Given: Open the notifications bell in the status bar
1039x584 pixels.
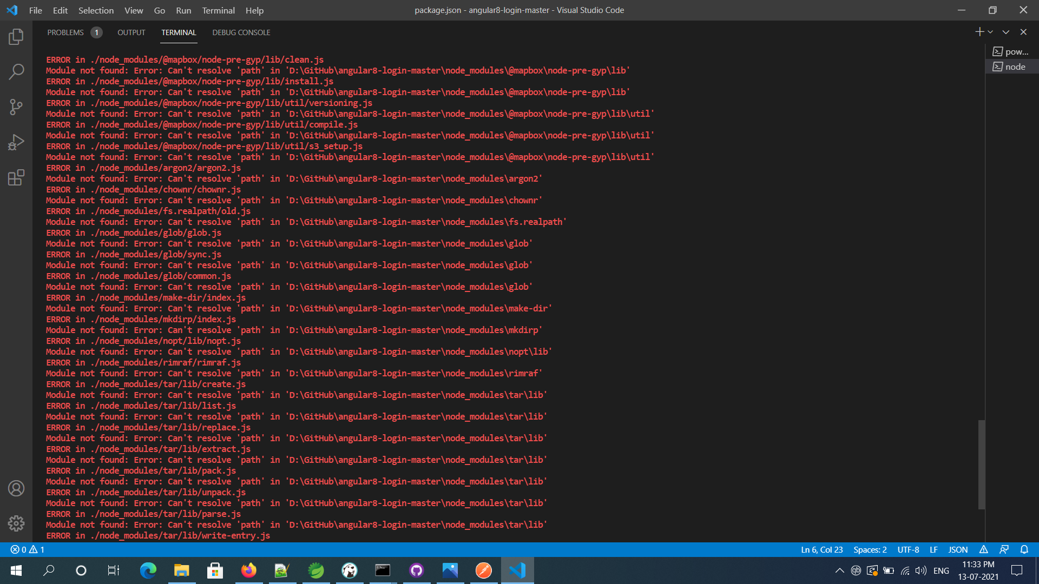Looking at the screenshot, I should pyautogui.click(x=1024, y=549).
